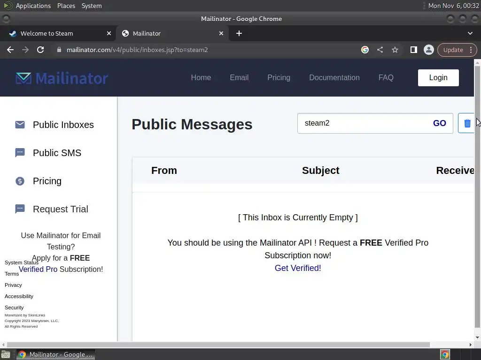Screen dimensions: 481x360
Task: Click the share page icon
Action: pyautogui.click(x=380, y=50)
